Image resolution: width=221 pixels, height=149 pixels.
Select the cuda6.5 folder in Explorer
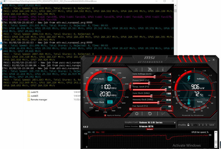point(35,96)
